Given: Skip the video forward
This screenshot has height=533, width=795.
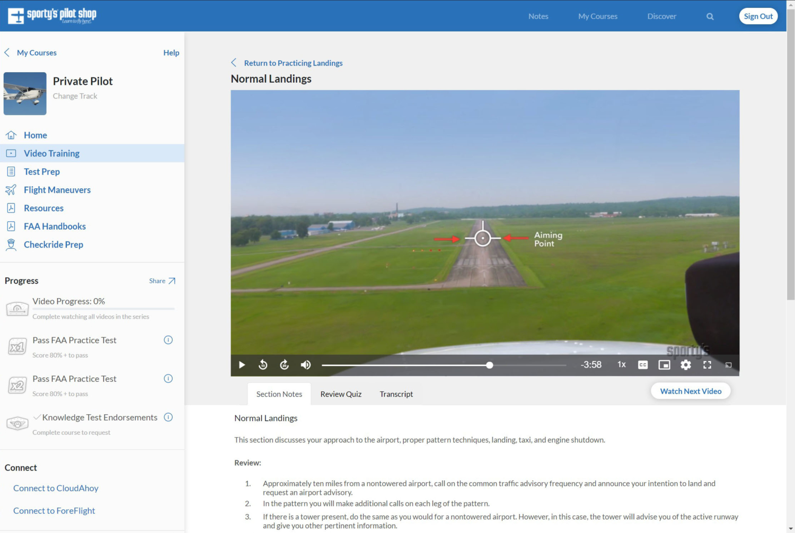Looking at the screenshot, I should [284, 365].
